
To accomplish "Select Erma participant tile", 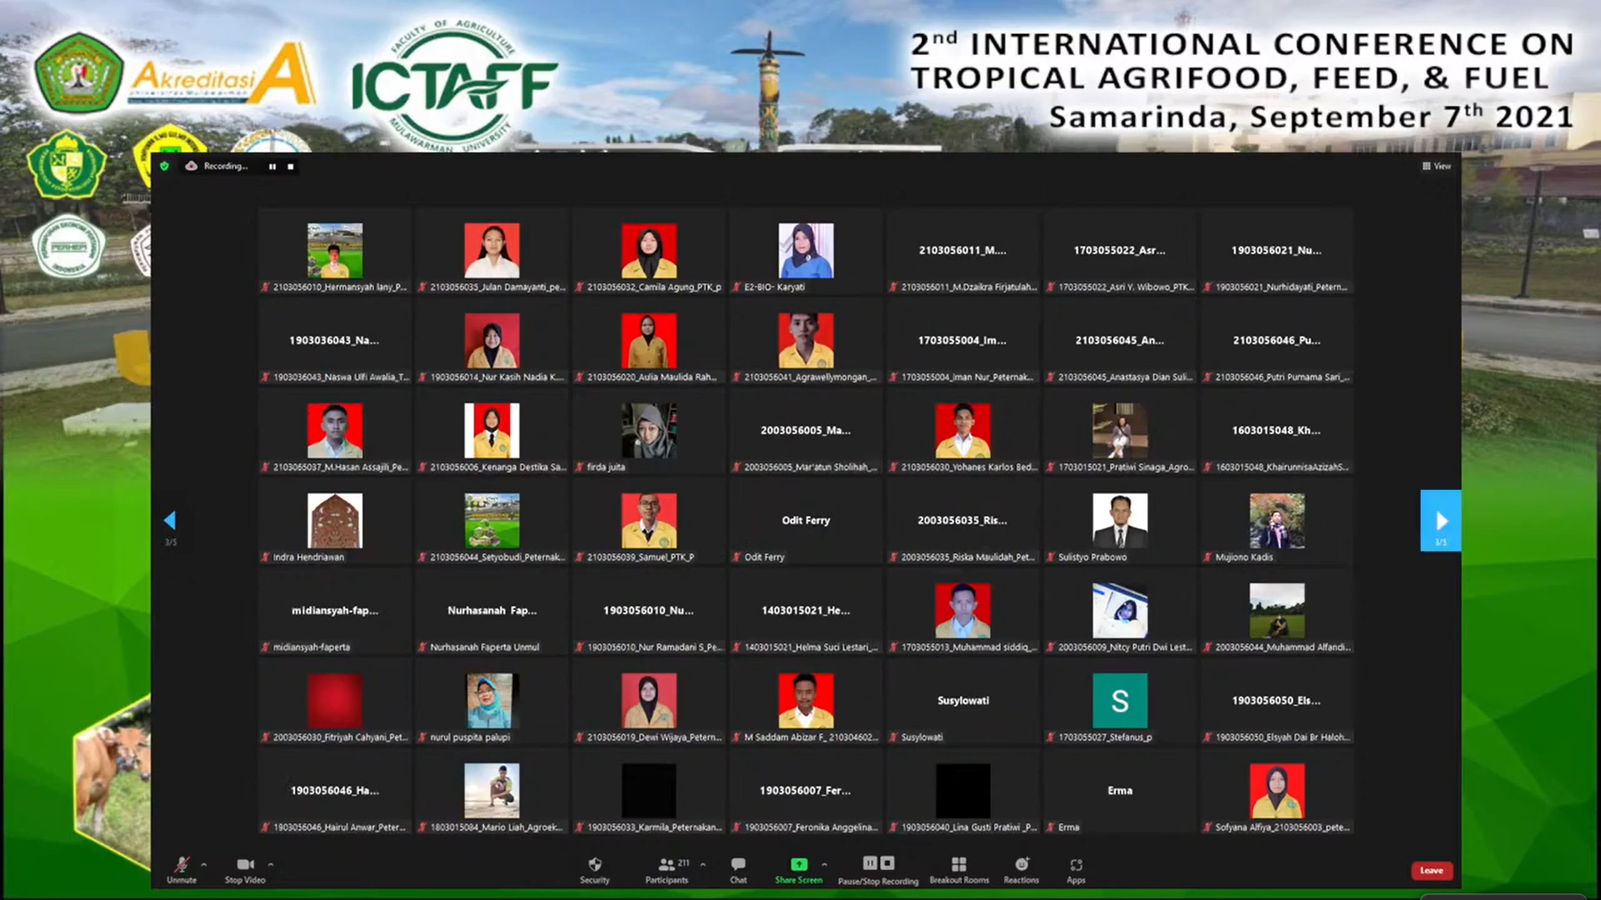I will (1120, 791).
